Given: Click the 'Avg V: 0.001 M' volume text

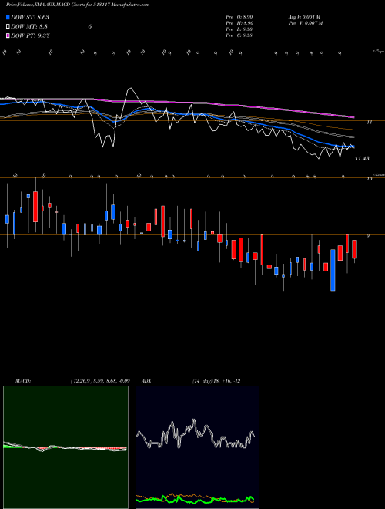Looking at the screenshot, I should point(305,17).
